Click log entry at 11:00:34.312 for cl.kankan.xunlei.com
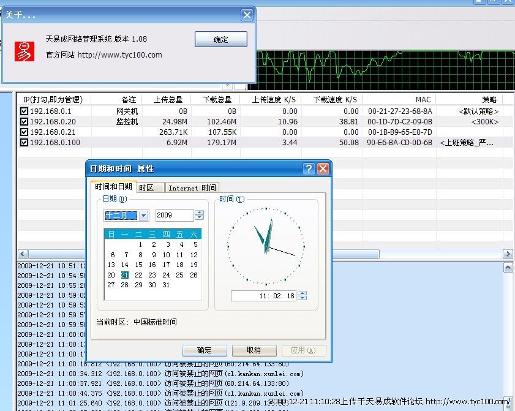This screenshot has width=515, height=411. [x=160, y=374]
